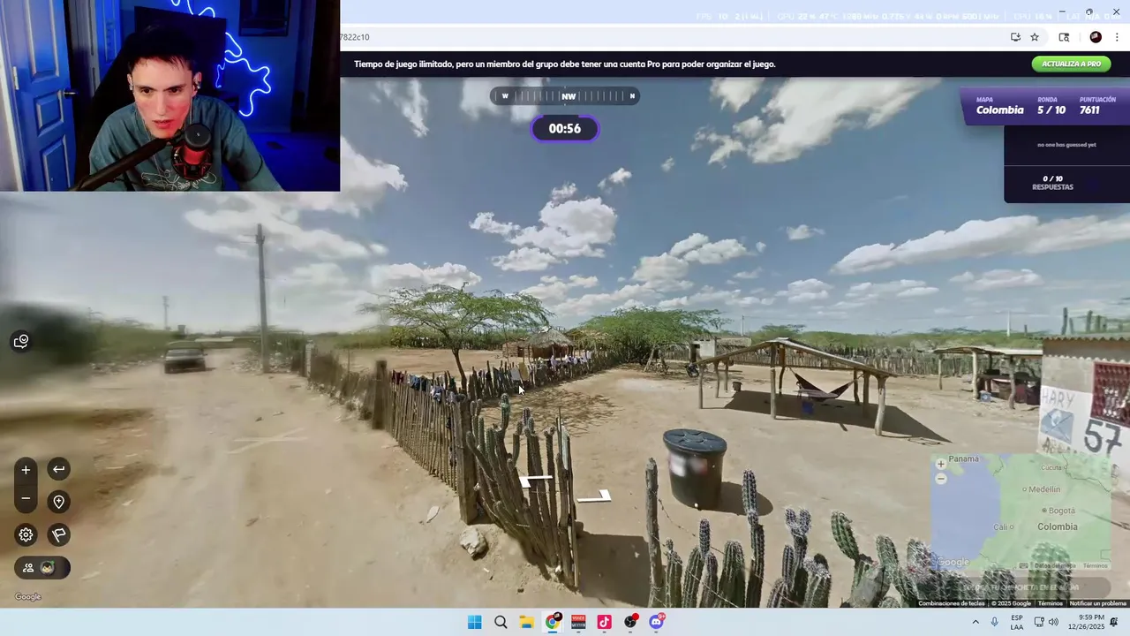Screen dimensions: 1130x636
Task: Click Street View right navigation arrow on ground
Action: click(x=595, y=496)
